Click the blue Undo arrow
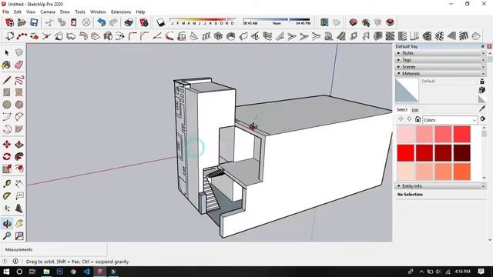 pos(101,22)
